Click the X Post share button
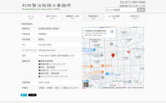 coord(32,95)
